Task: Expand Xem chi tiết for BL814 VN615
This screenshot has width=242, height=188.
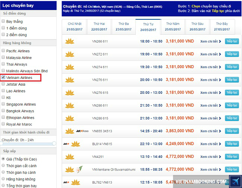Action: pos(211,144)
